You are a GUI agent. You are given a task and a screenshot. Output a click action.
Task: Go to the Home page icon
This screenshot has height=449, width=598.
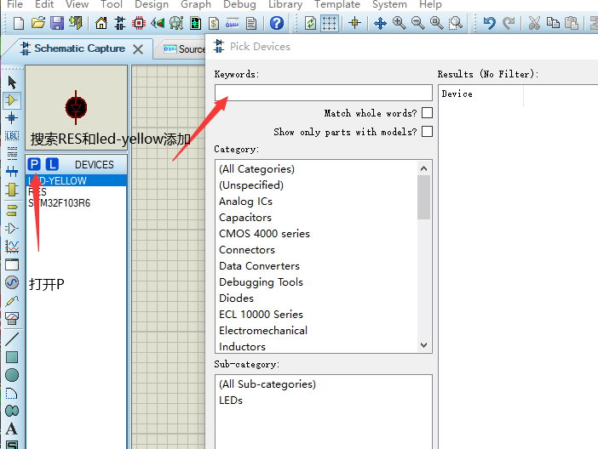pyautogui.click(x=101, y=23)
